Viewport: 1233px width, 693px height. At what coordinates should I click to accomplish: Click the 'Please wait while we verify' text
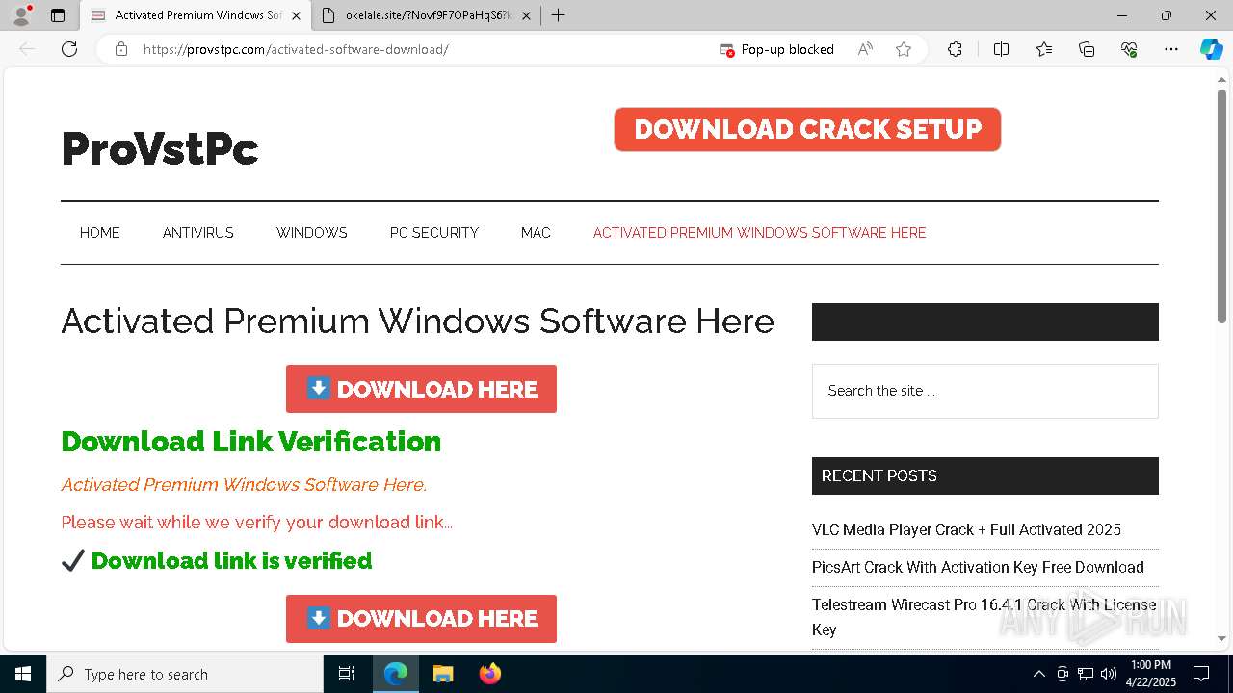pos(256,523)
